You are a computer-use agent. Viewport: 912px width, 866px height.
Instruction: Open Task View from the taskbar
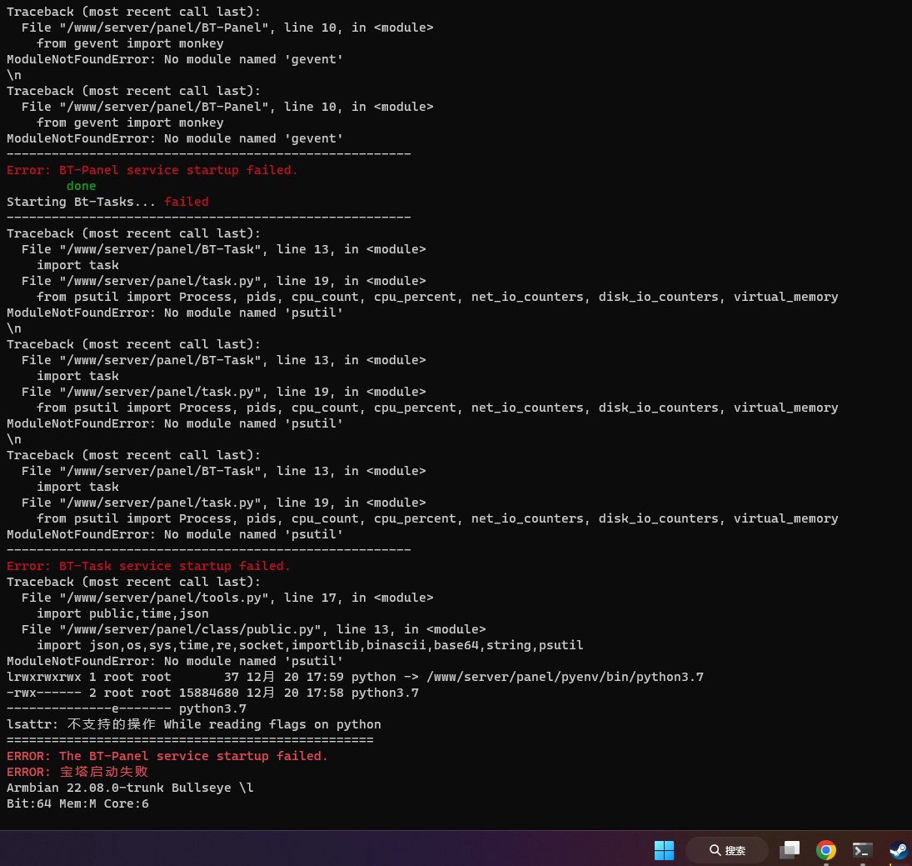(x=790, y=850)
